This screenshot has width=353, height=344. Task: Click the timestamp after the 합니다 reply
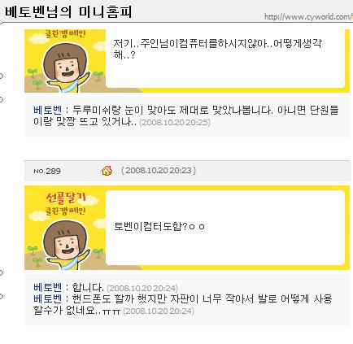pyautogui.click(x=142, y=288)
